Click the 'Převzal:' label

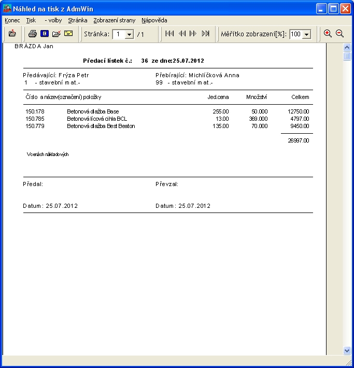point(167,184)
